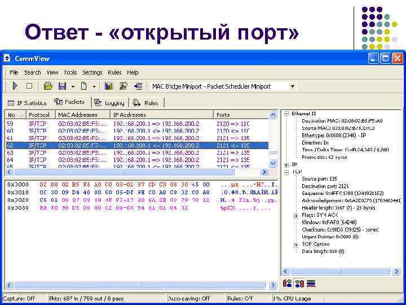This screenshot has height=305, width=406.
Task: Open the Search menu
Action: pyautogui.click(x=32, y=73)
